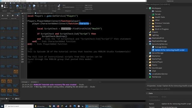Click Toggle Comment in the Actions group
192x108 pixels.
(88, 5)
